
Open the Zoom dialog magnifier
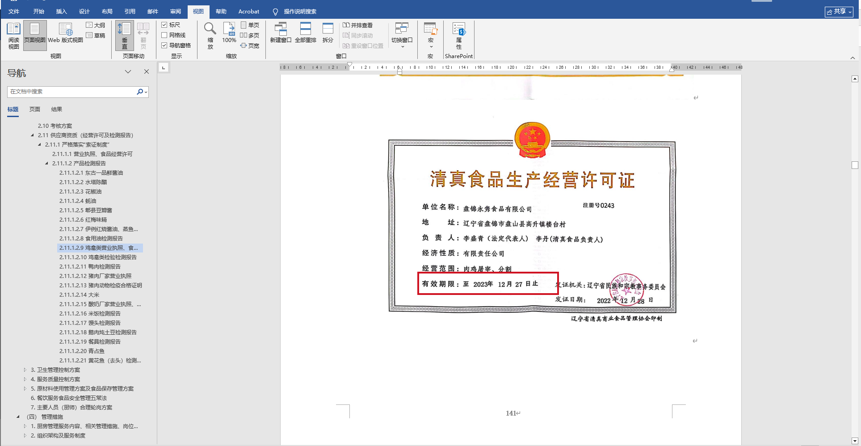pyautogui.click(x=210, y=36)
